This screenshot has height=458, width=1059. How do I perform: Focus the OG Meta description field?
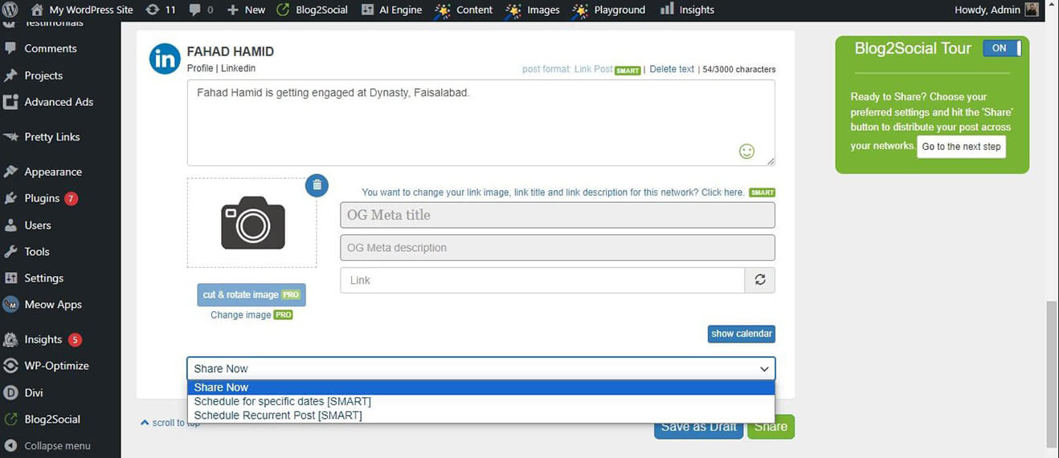(x=558, y=247)
